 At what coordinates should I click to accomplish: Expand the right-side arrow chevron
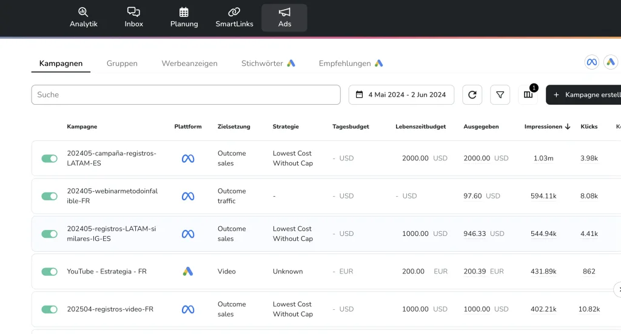[x=617, y=289]
